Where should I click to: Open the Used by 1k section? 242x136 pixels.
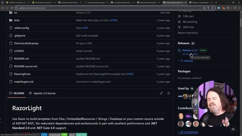point(186,88)
